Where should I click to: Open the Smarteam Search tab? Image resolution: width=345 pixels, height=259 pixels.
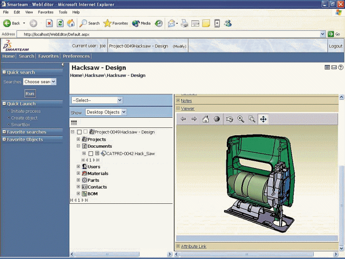[26, 56]
